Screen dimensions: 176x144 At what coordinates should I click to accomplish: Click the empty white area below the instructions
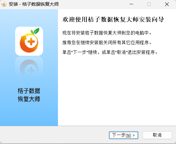click(x=117, y=90)
